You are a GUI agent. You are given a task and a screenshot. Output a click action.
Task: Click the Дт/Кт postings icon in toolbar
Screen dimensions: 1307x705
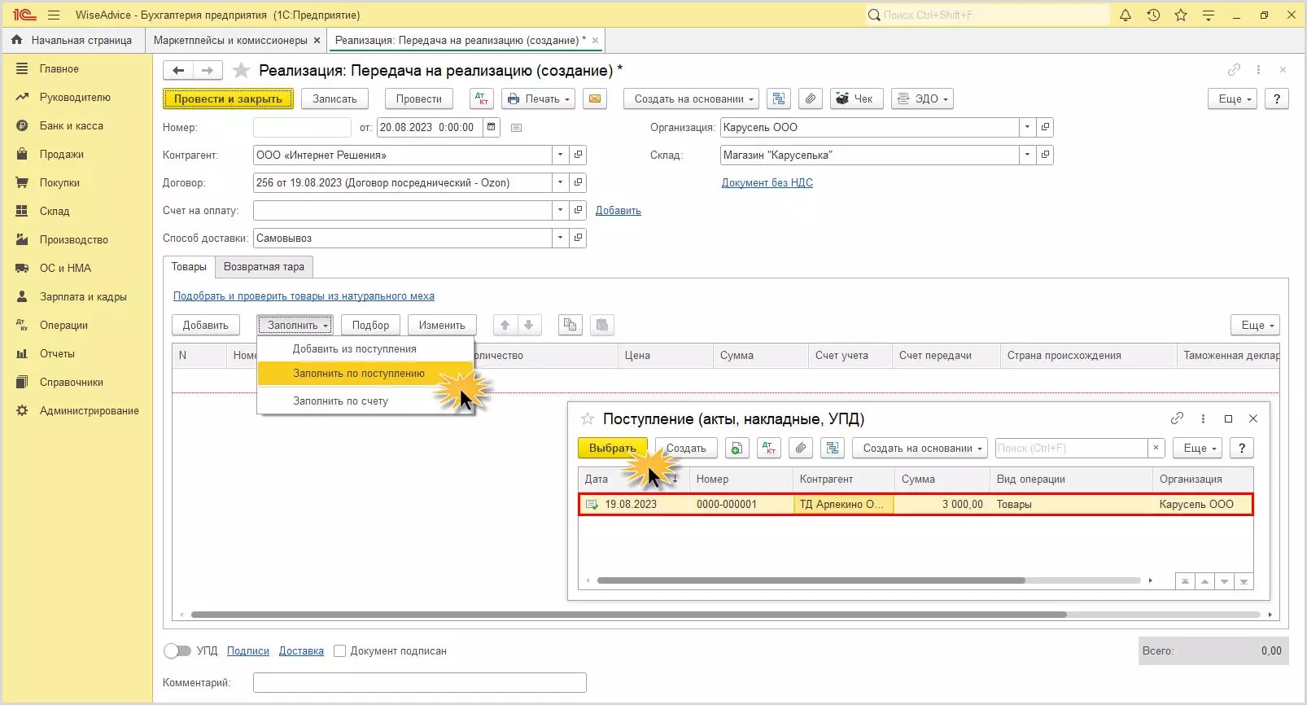482,99
